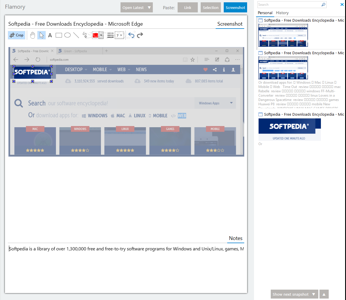Open the color picker dropdown arrow

[x=101, y=35]
